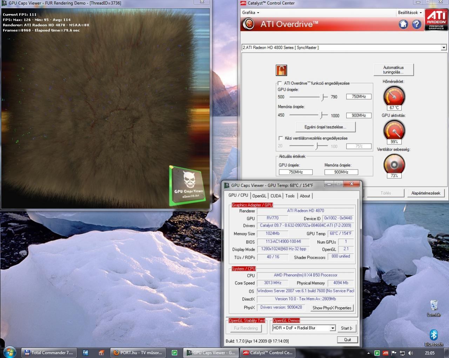Click the taskbar clock showing 21:05
This screenshot has width=449, height=358.
pos(430,353)
